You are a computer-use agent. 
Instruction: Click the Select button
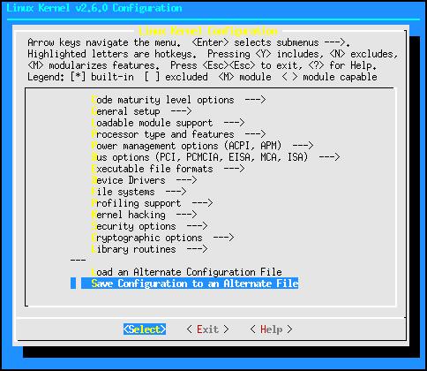pyautogui.click(x=145, y=329)
